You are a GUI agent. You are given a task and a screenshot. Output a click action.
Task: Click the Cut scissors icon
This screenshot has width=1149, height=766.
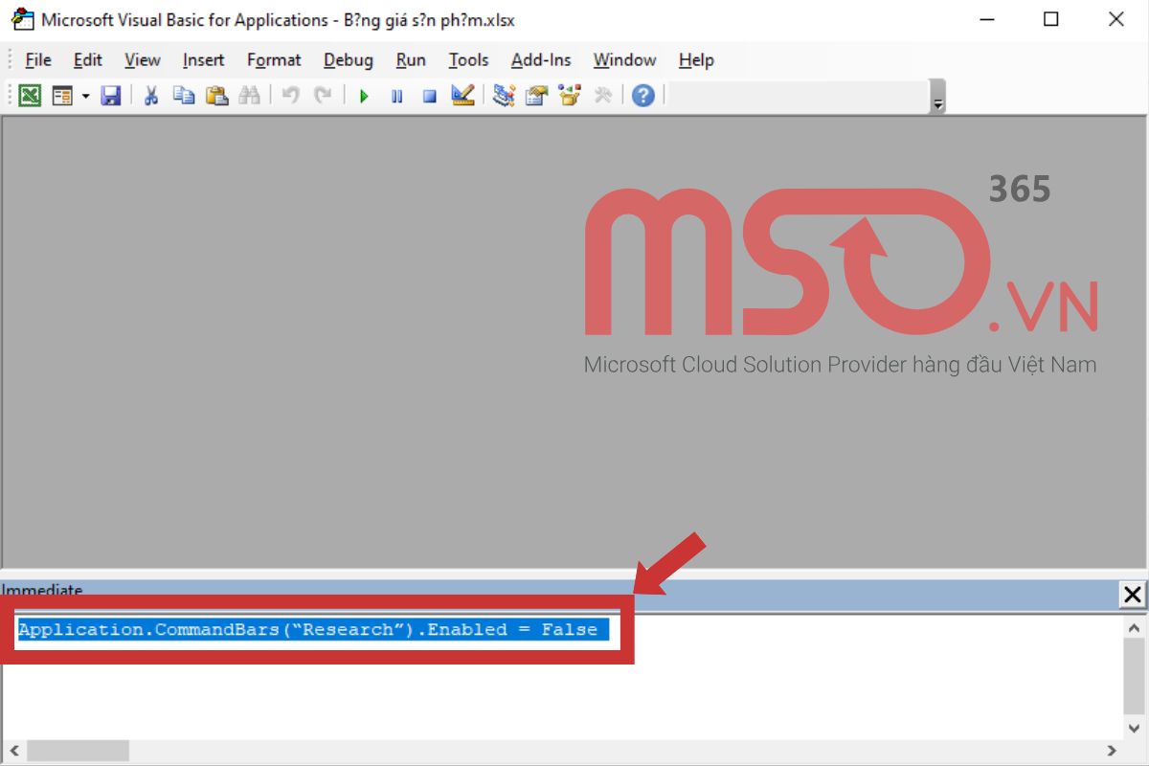(150, 96)
